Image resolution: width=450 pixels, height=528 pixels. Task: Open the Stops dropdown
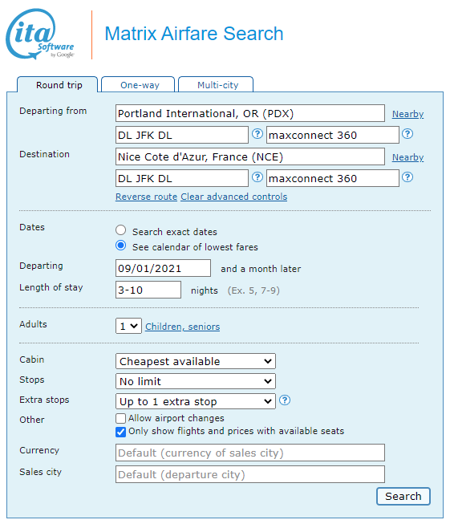pos(196,381)
